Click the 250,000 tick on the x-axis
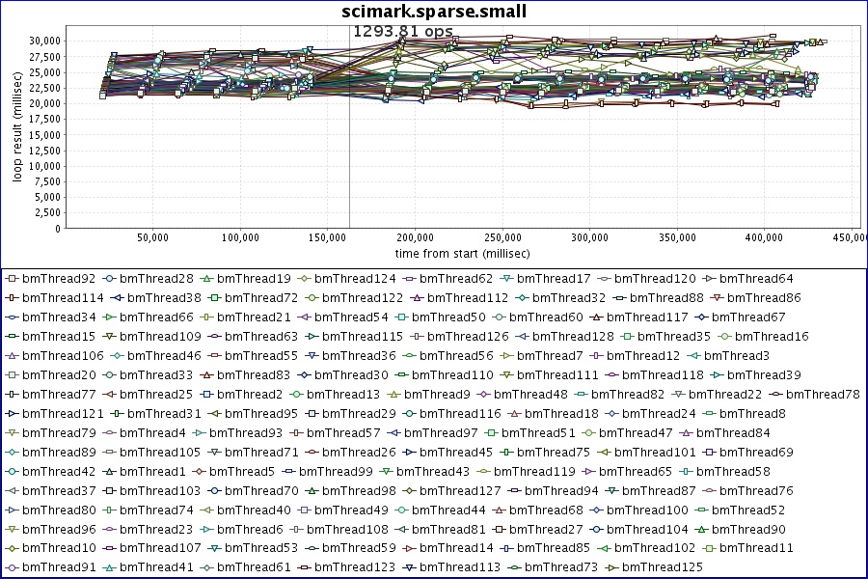868x579 pixels. [502, 236]
